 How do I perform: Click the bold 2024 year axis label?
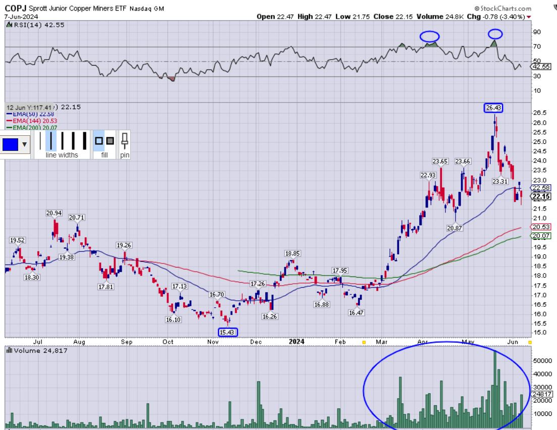(296, 342)
